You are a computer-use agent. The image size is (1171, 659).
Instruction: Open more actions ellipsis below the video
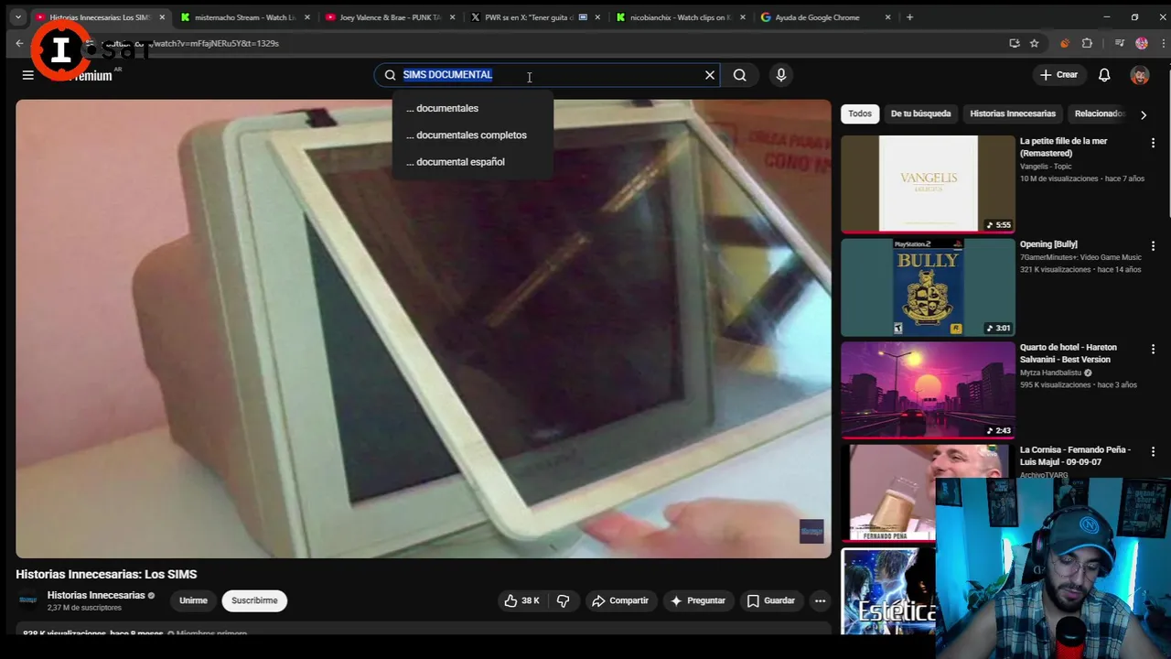(x=820, y=600)
